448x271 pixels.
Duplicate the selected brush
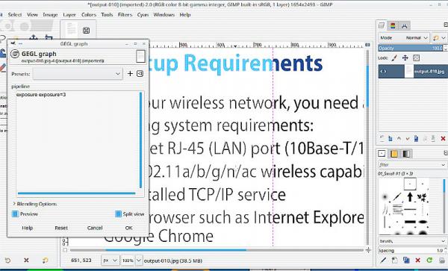[x=406, y=260]
